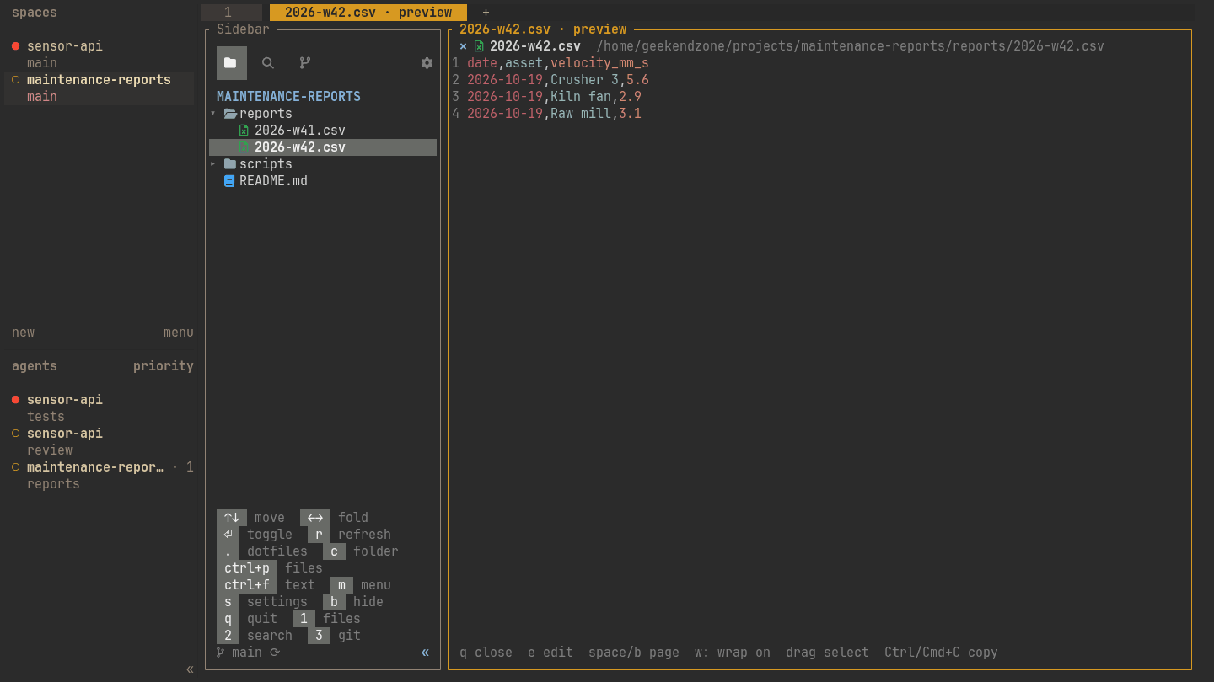Click the README.md file icon

pos(228,181)
